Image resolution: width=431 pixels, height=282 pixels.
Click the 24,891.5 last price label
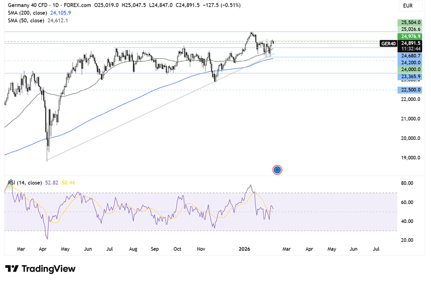click(410, 43)
